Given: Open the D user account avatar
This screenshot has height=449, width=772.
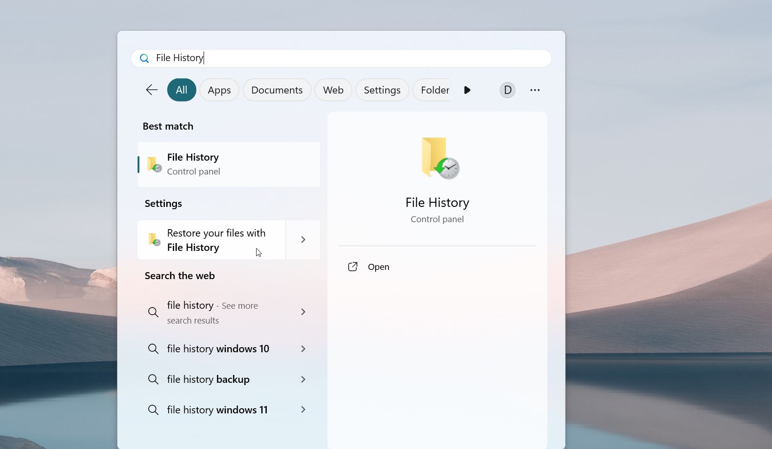Looking at the screenshot, I should pyautogui.click(x=508, y=90).
